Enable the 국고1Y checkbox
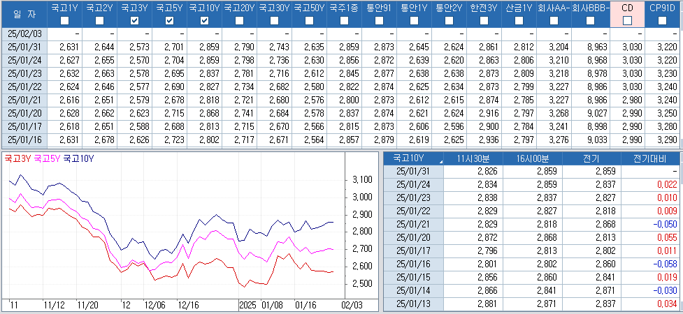 pyautogui.click(x=65, y=21)
